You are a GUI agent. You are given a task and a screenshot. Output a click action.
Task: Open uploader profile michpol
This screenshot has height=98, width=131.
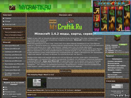78,90
